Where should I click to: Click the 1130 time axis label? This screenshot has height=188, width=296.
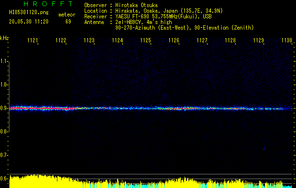[287, 40]
